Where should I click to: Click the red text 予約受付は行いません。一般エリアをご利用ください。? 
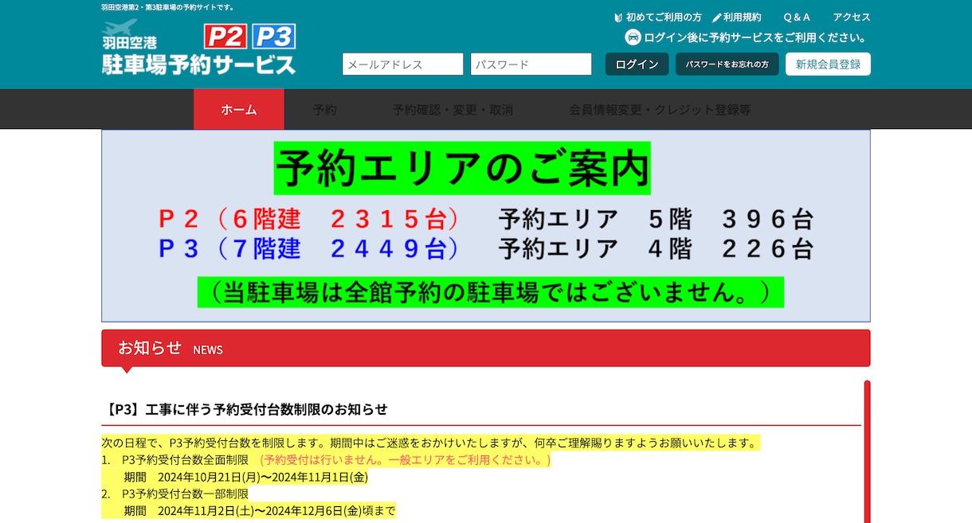pos(406,460)
